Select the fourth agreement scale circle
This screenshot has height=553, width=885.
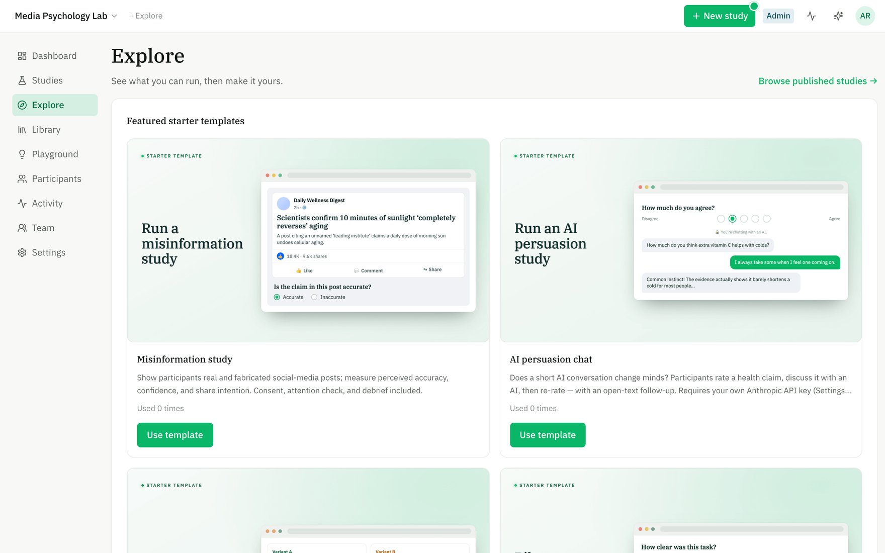pos(755,219)
